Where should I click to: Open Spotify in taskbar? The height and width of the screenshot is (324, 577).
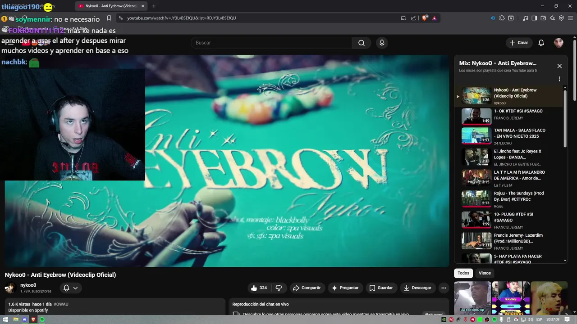pos(42,319)
